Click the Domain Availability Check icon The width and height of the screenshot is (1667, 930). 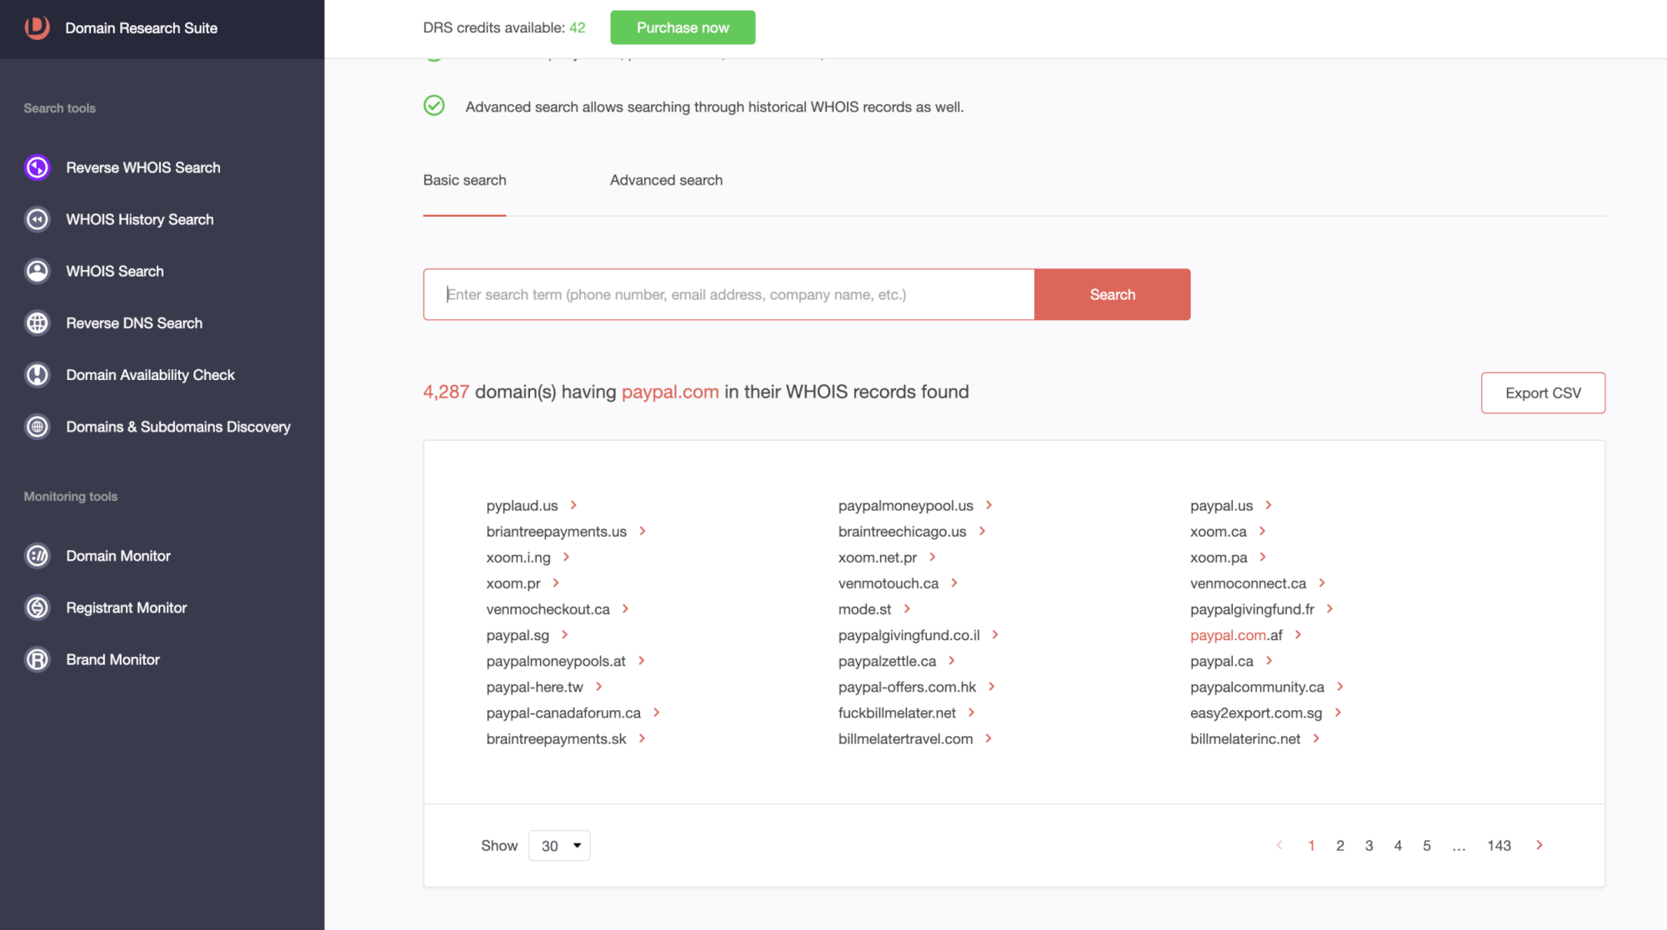[x=38, y=375]
